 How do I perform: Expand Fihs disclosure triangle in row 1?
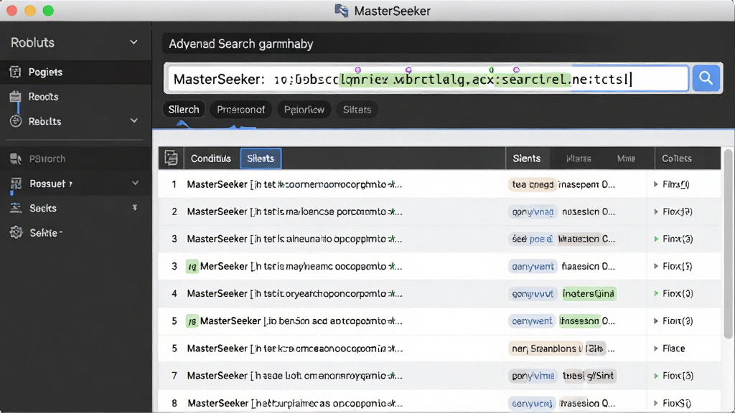click(656, 184)
